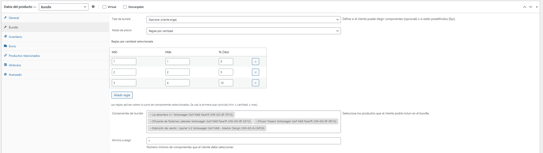Click the Inventario tag icon

[5, 36]
